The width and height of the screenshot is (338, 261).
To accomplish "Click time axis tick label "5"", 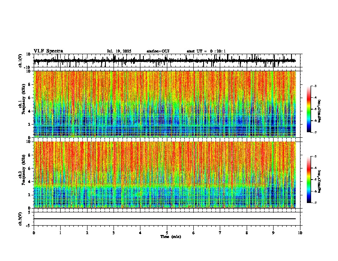I will [167, 233].
